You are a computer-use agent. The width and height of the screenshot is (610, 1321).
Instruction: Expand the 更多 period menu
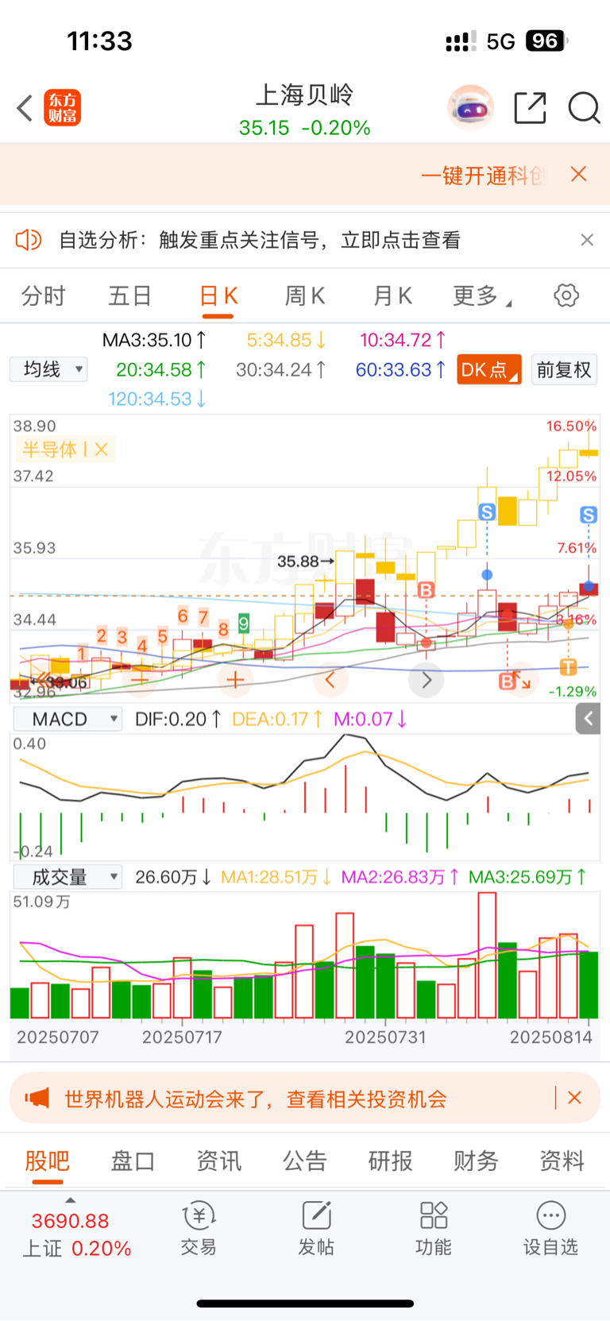click(x=481, y=296)
